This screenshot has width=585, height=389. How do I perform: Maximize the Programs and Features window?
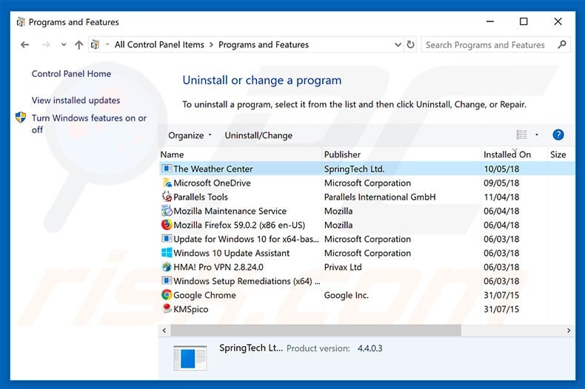524,21
